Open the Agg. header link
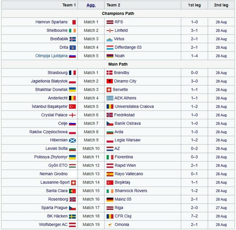Screen dimensions: 236x230 click(x=91, y=5)
